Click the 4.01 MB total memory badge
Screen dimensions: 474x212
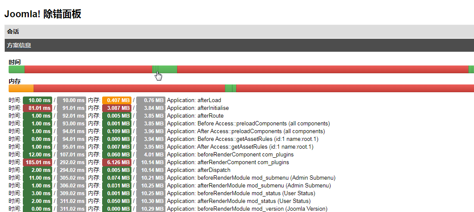click(x=150, y=155)
